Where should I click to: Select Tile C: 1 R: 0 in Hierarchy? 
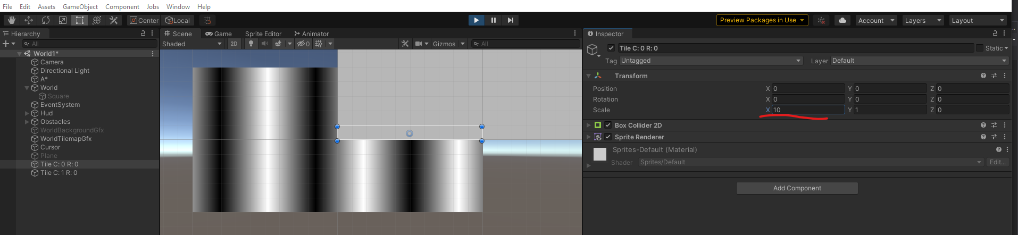(x=59, y=173)
